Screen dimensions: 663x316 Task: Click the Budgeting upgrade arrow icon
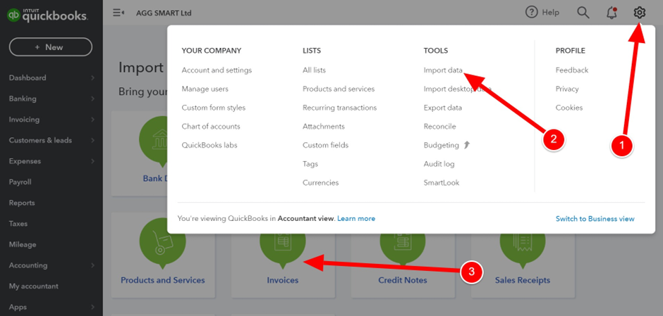[466, 145]
